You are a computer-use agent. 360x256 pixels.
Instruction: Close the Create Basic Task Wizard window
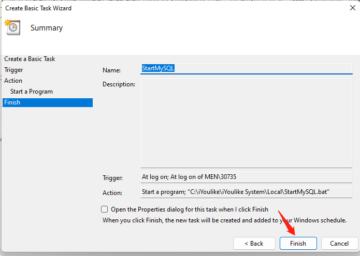[345, 8]
